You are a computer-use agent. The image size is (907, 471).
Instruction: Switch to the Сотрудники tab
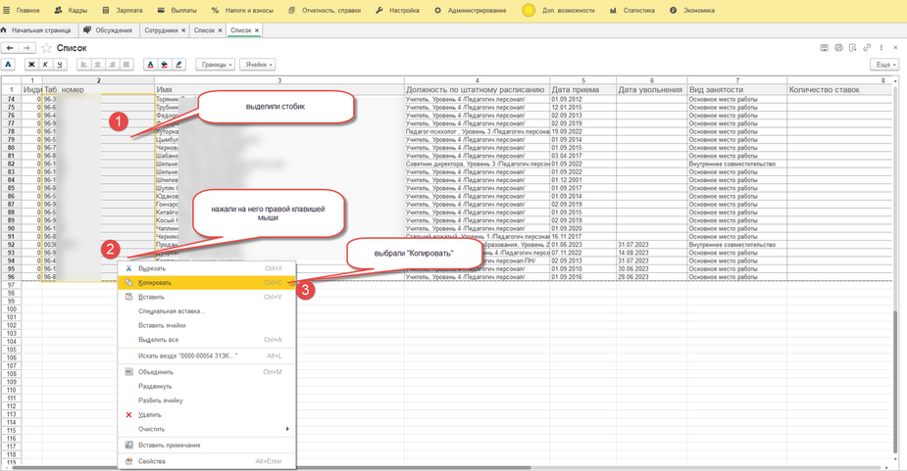click(x=162, y=30)
